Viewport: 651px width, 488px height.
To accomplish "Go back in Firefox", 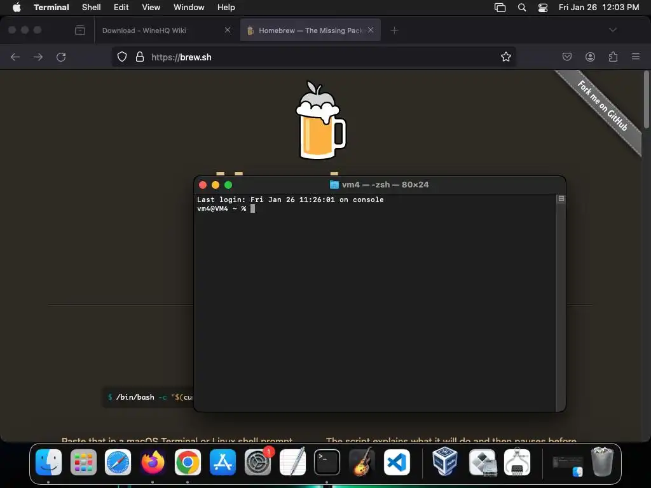I will point(15,57).
